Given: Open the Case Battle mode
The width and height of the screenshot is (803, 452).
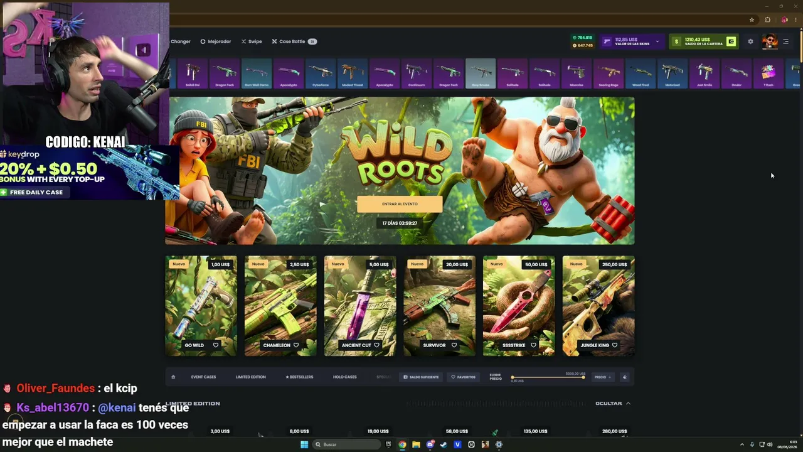Looking at the screenshot, I should point(294,41).
